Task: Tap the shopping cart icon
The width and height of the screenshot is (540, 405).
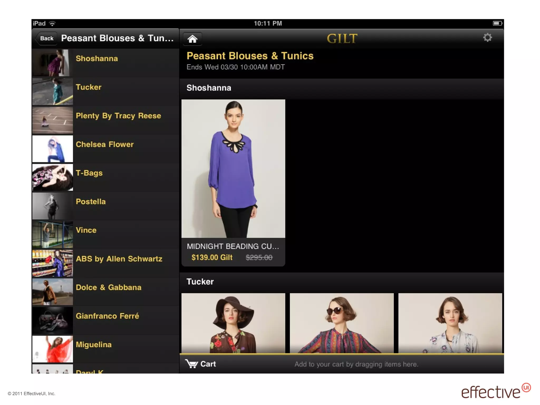Action: (191, 364)
